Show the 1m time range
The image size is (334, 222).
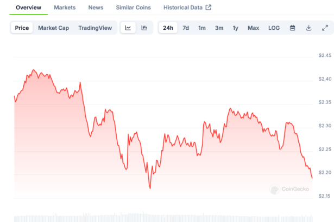(x=202, y=28)
